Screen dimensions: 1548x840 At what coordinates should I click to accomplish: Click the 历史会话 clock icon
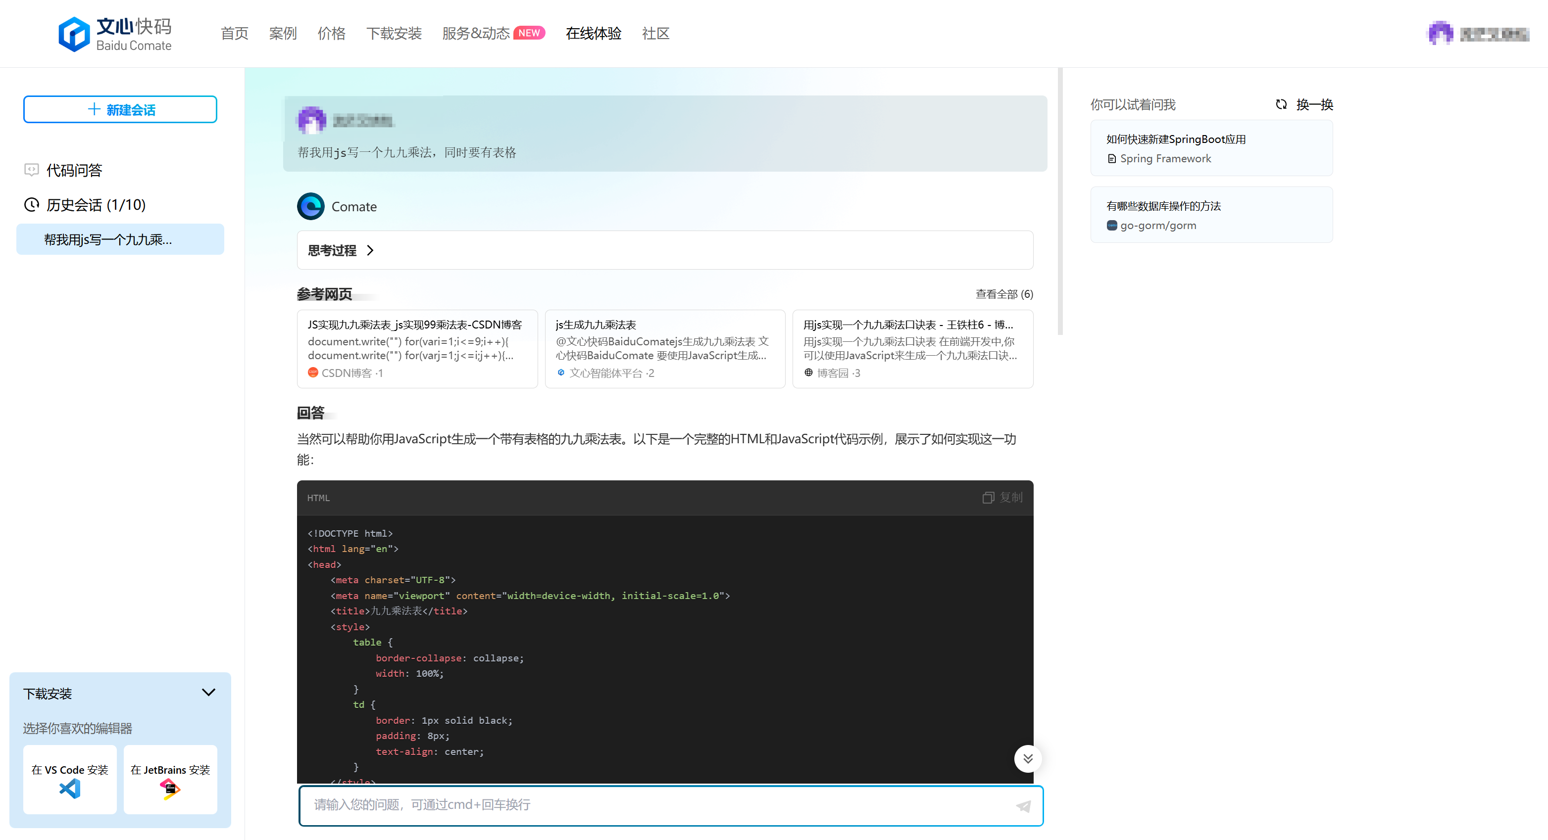click(31, 205)
